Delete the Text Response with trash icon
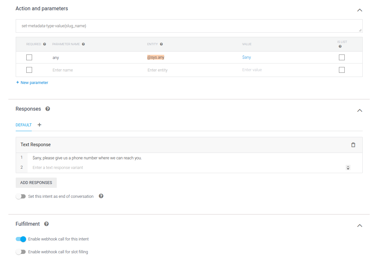Image resolution: width=371 pixels, height=260 pixels. coord(353,145)
